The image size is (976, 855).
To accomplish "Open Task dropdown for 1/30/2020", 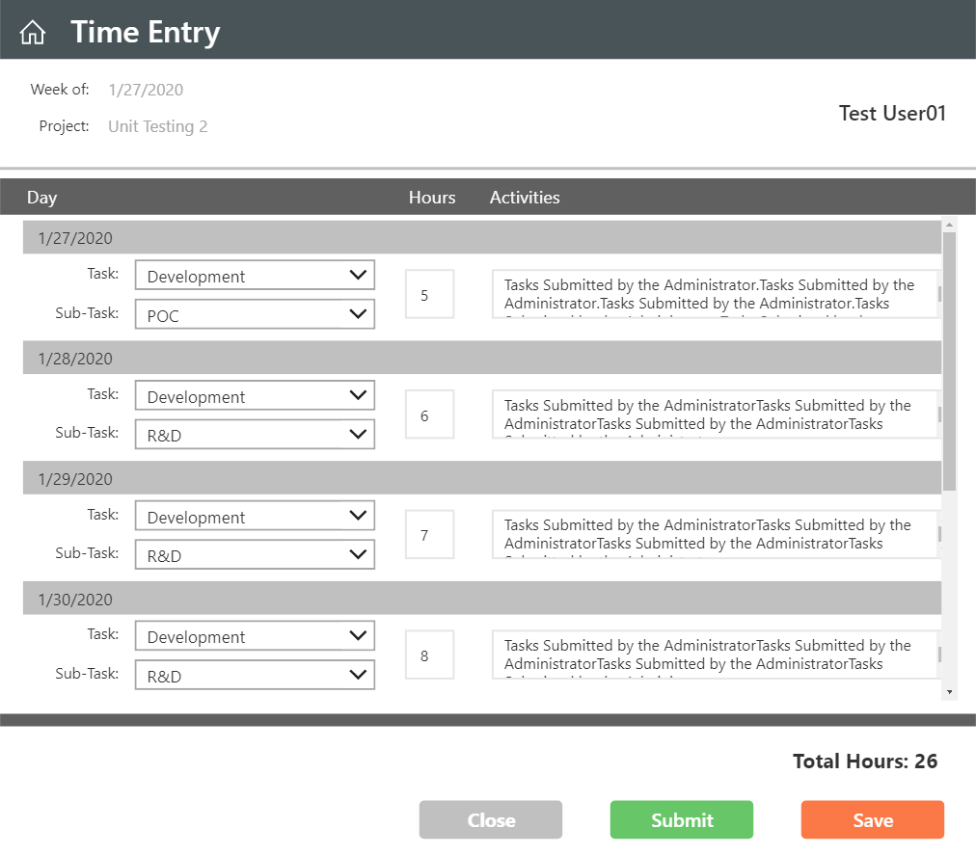I will tap(255, 636).
